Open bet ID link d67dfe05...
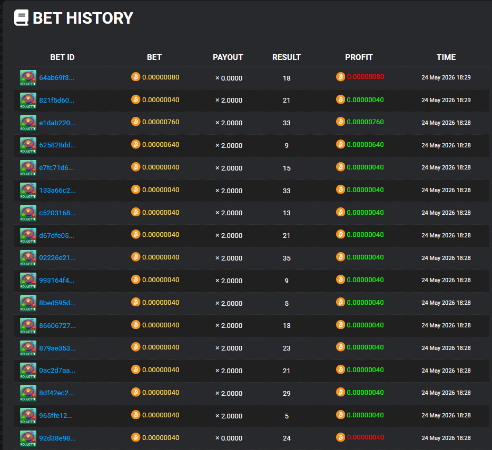This screenshot has width=492, height=450. (57, 235)
